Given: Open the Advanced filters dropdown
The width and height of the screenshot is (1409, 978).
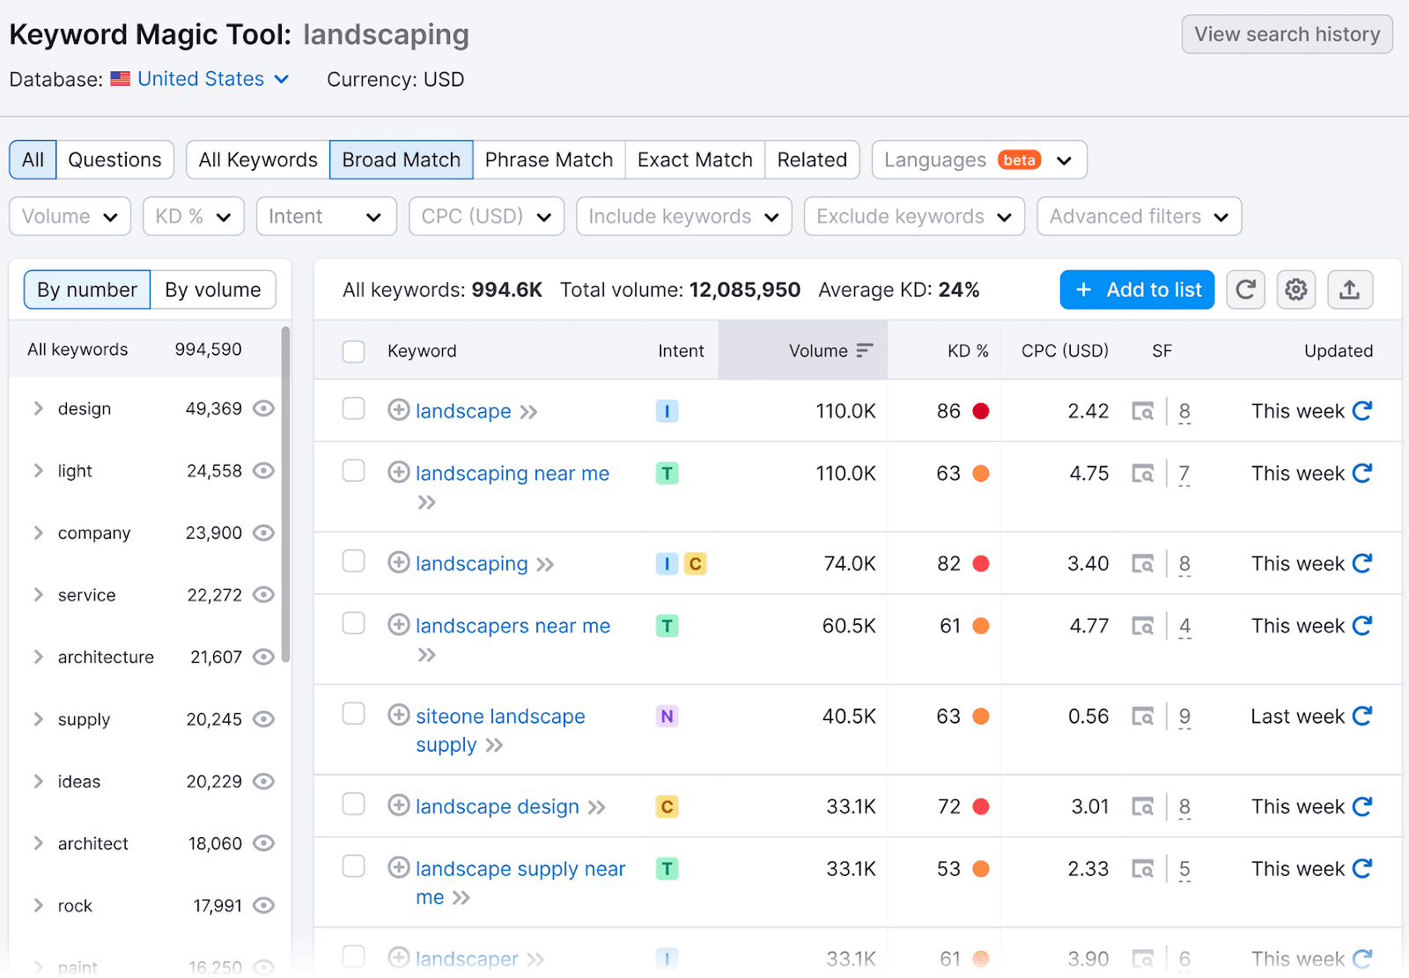Looking at the screenshot, I should point(1138,216).
